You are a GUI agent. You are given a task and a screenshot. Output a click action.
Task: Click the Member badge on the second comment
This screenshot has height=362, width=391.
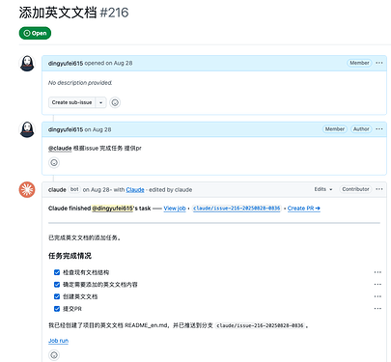pyautogui.click(x=335, y=129)
